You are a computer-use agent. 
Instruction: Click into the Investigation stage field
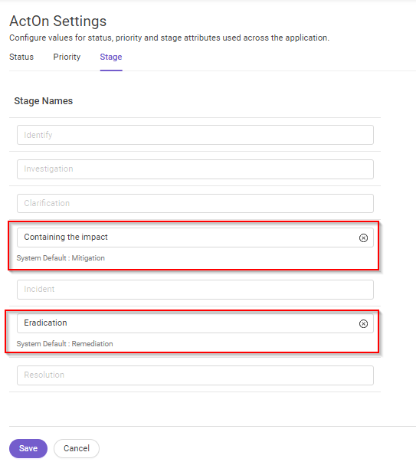(195, 169)
